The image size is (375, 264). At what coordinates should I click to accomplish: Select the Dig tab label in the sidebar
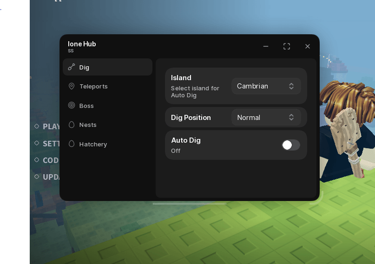(x=84, y=68)
